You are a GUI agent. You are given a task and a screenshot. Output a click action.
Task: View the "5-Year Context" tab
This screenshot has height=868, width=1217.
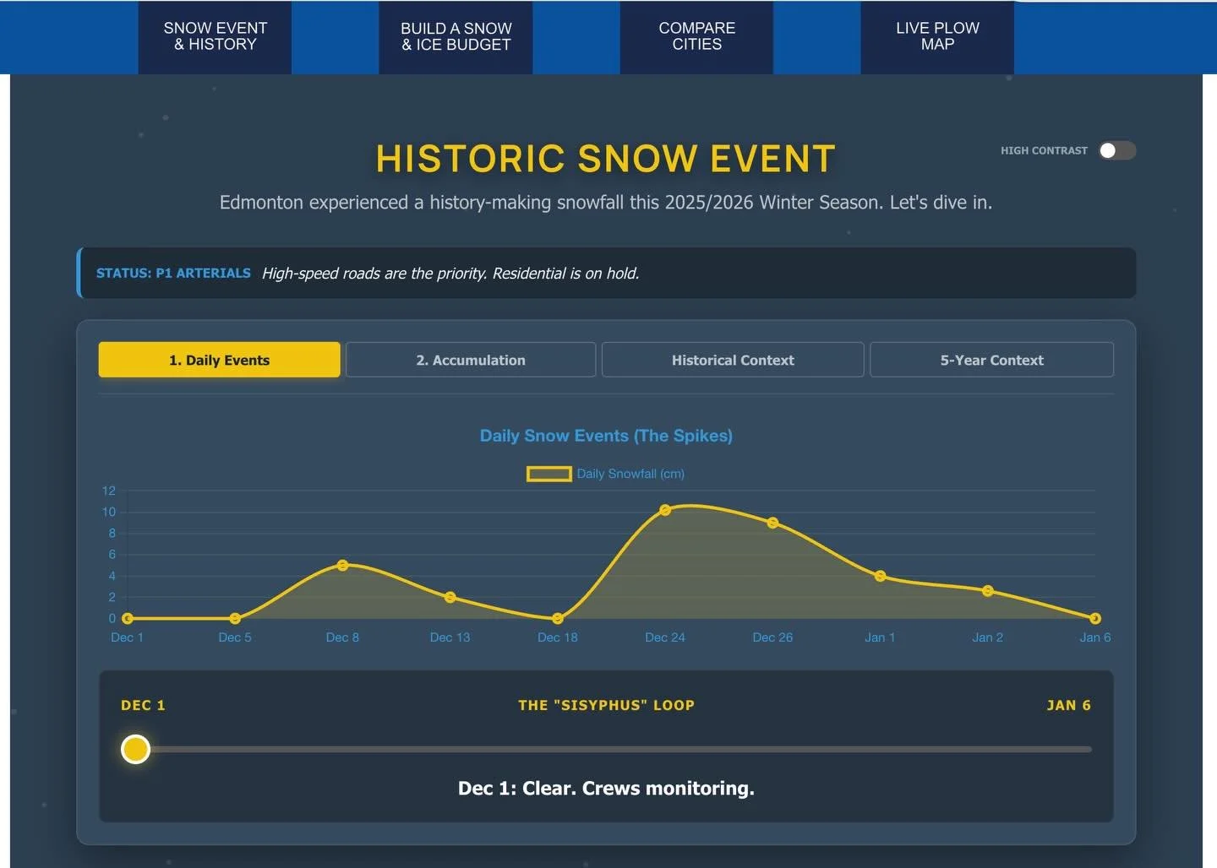(991, 360)
